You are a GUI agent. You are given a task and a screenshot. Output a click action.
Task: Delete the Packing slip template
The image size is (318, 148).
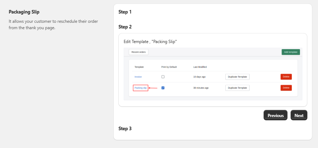click(286, 88)
